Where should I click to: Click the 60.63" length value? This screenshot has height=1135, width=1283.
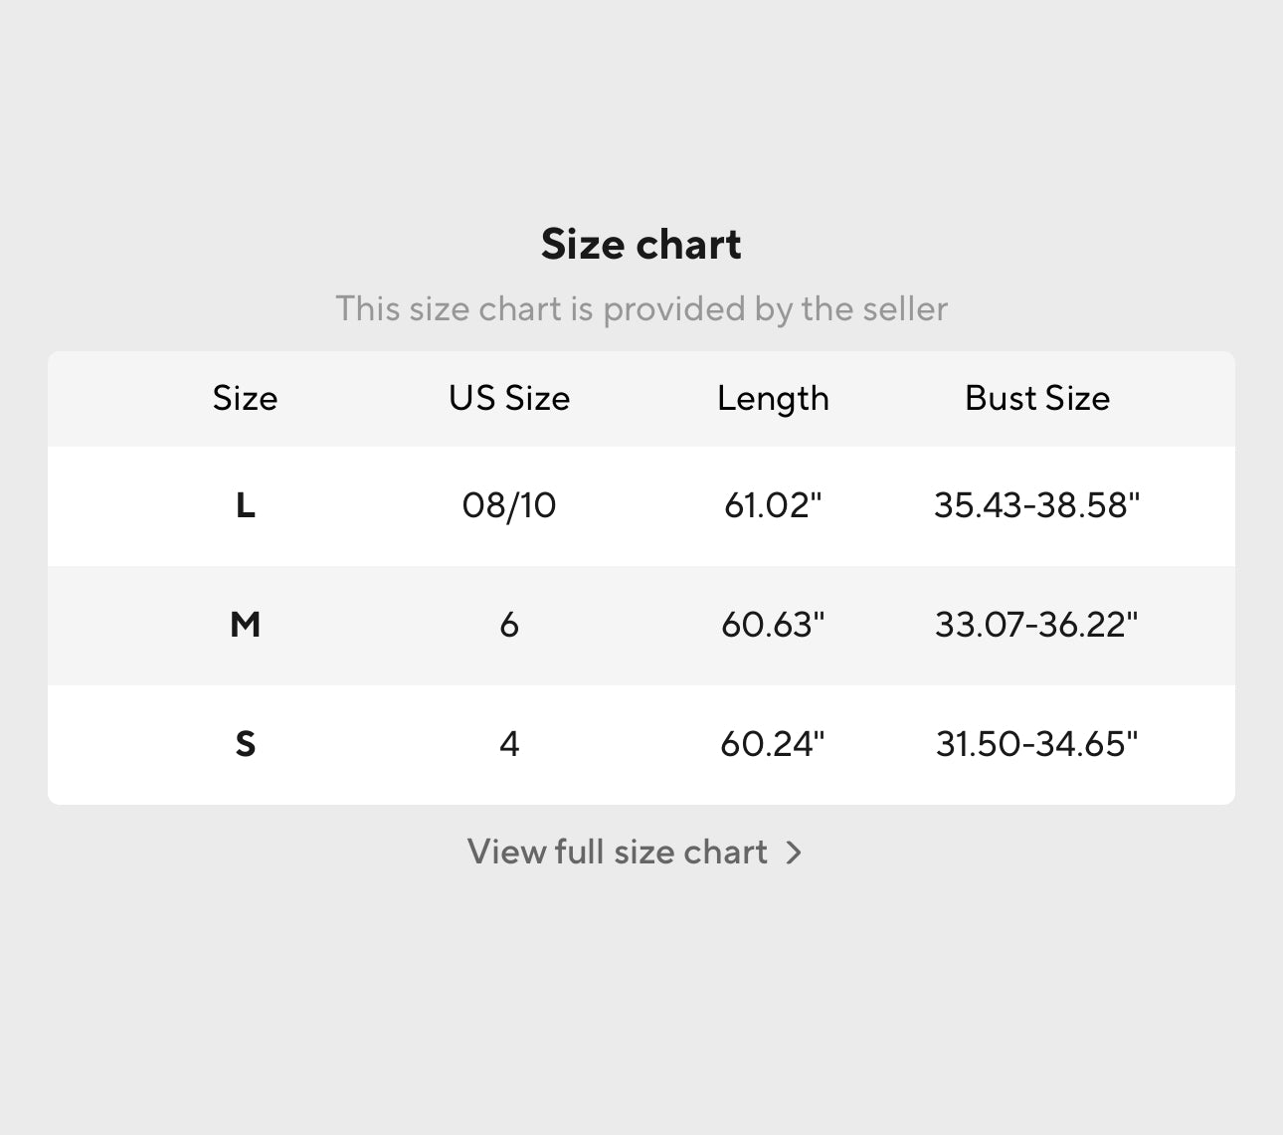(x=773, y=625)
